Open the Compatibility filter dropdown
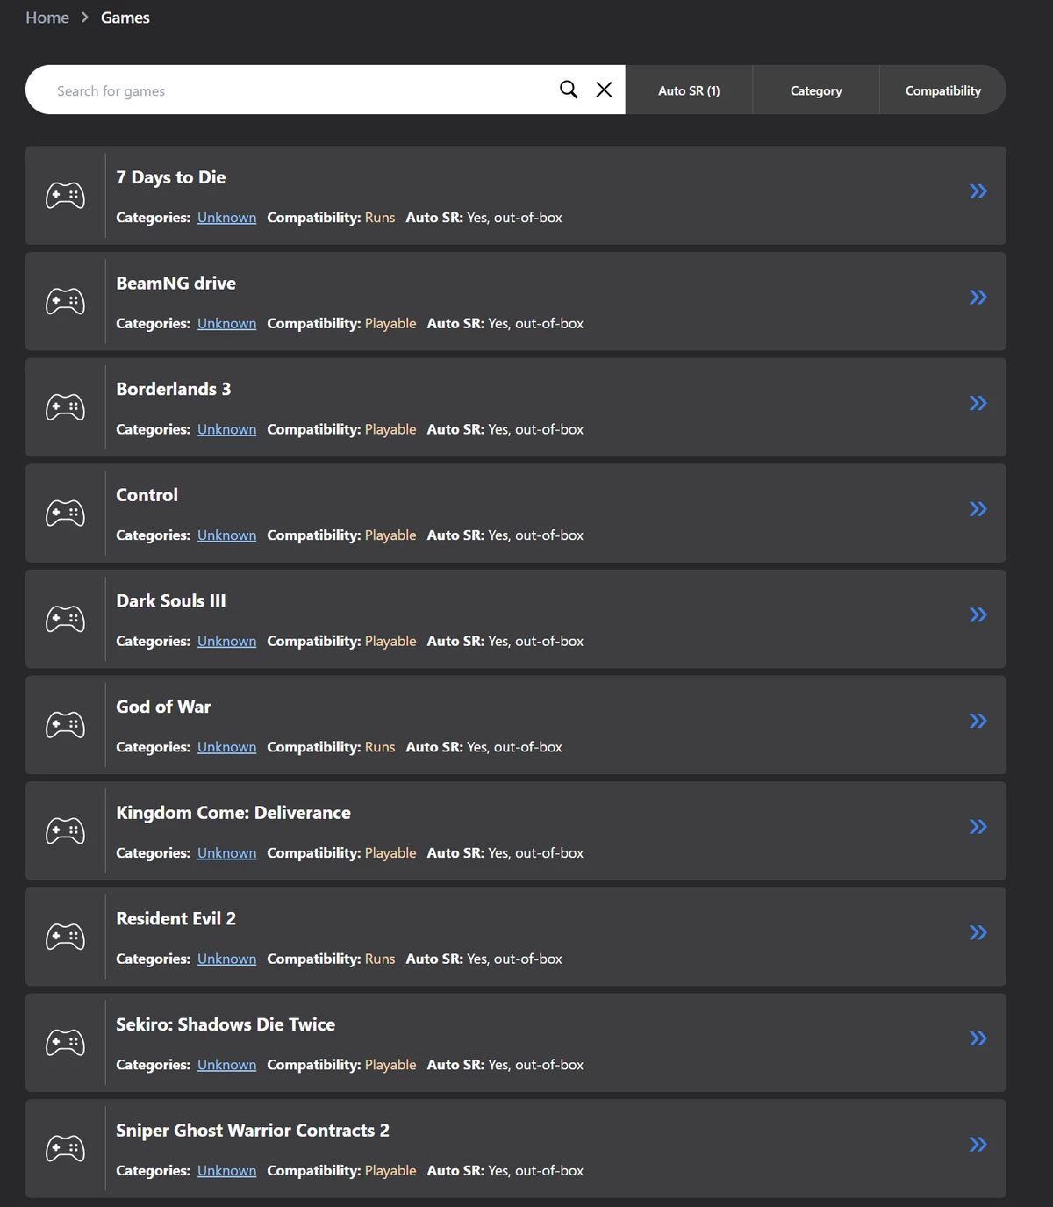 (943, 90)
